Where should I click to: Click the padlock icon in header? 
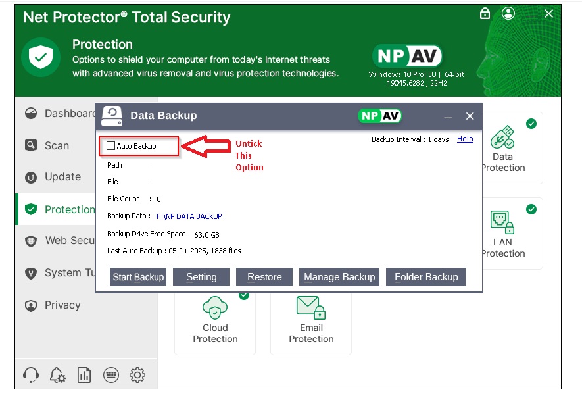[x=485, y=14]
